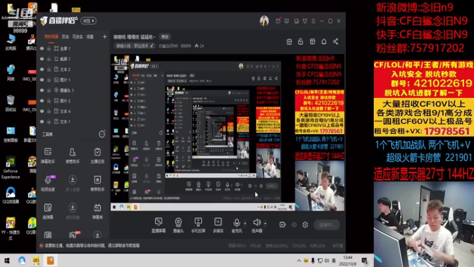
Task: Click the open padlock icon in top bar
Action: tap(300, 42)
